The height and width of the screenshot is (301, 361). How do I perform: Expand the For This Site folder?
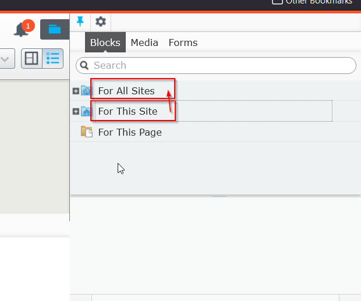click(76, 111)
